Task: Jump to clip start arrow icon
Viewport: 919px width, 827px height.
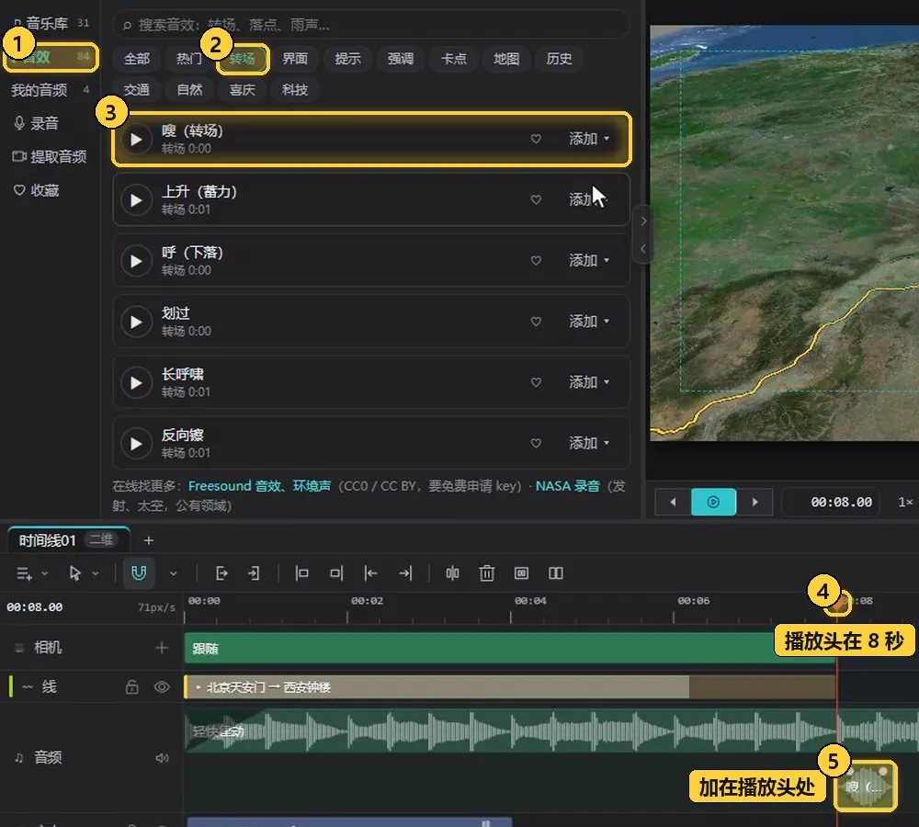Action: coord(370,573)
